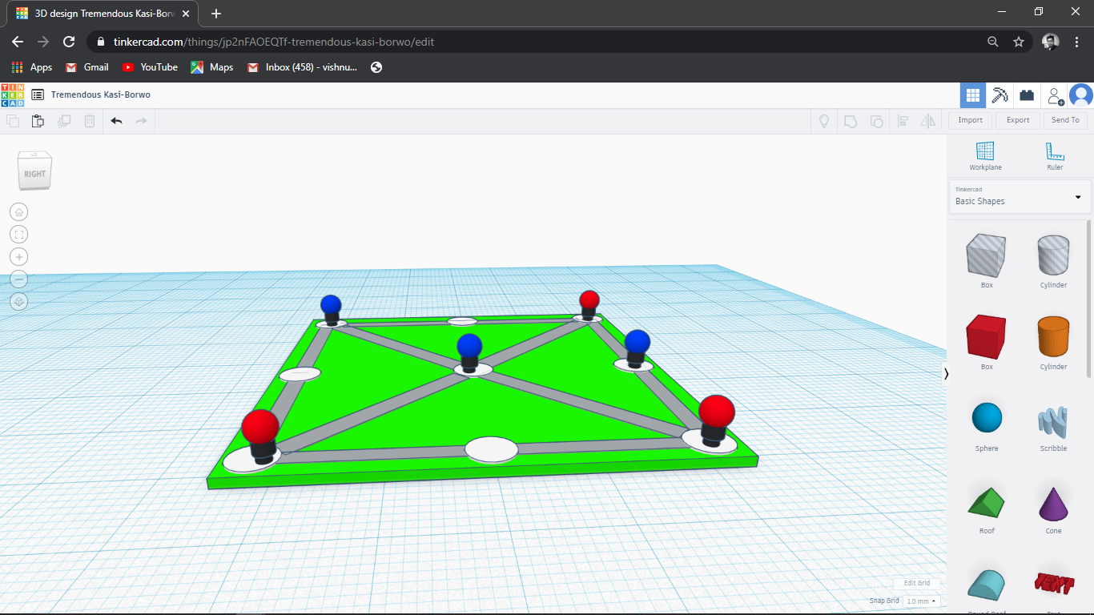Click the Align icon
The image size is (1094, 615).
(x=903, y=121)
